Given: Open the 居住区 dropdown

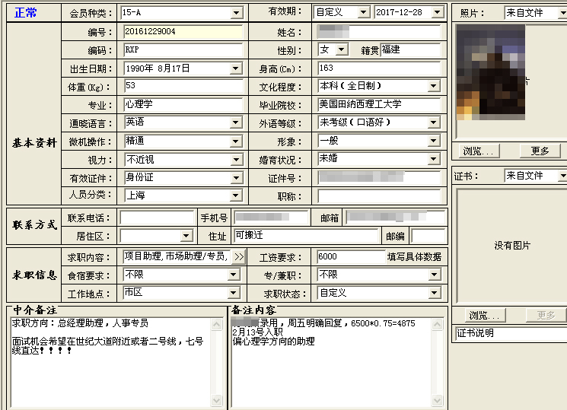Looking at the screenshot, I should (186, 237).
